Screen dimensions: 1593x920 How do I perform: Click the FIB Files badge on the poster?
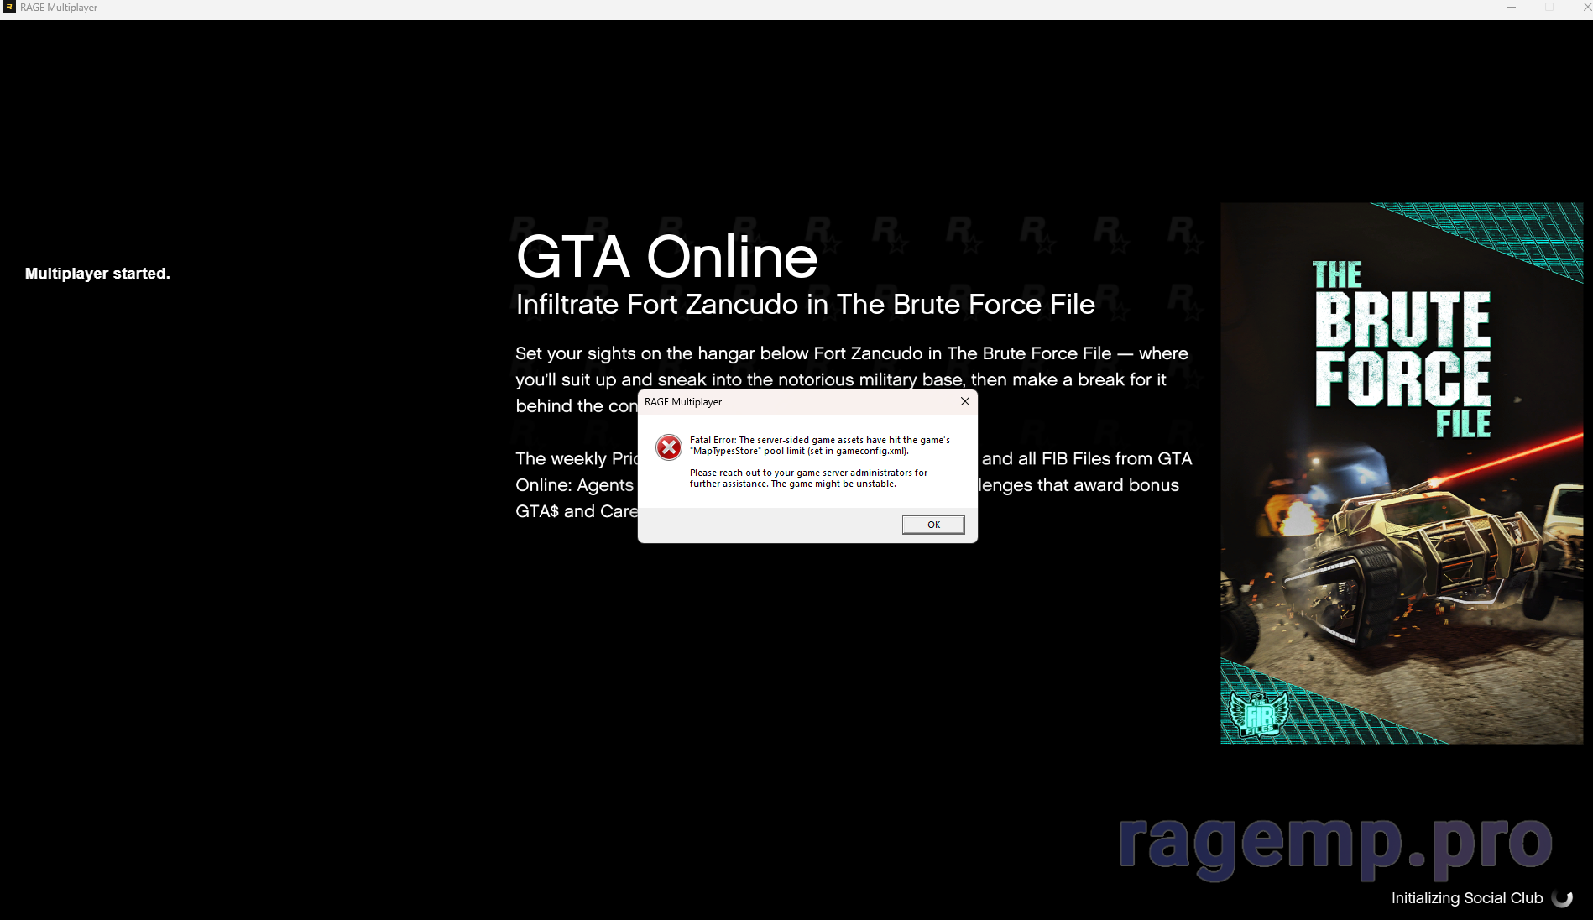tap(1259, 714)
